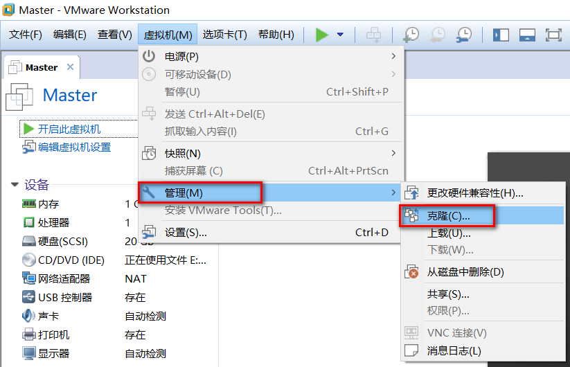
Task: Open 消息日志(L) in the submenu
Action: (x=483, y=350)
